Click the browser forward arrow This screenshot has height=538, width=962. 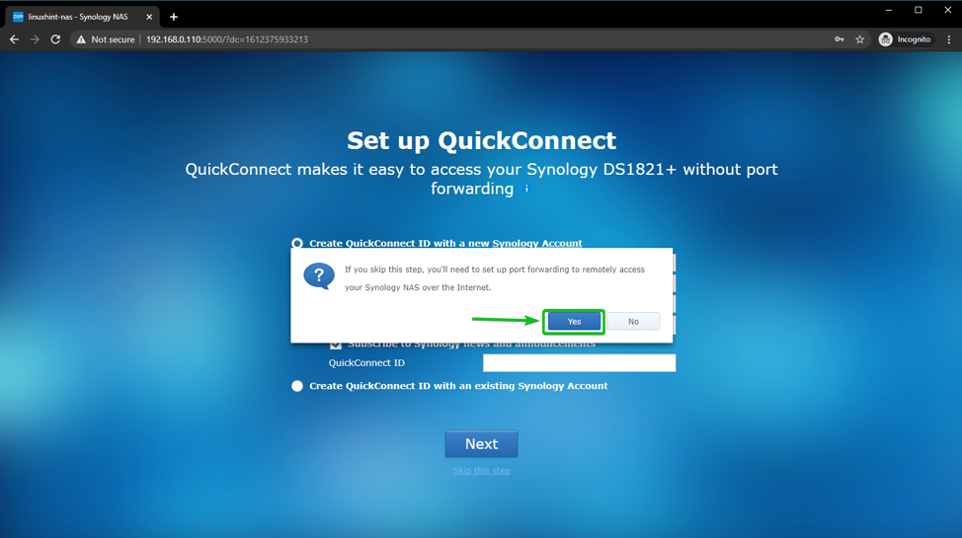click(35, 39)
